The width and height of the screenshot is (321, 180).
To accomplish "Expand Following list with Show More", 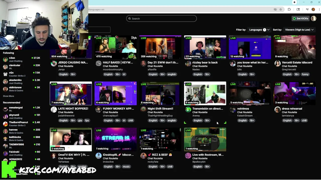I will pyautogui.click(x=9, y=96).
